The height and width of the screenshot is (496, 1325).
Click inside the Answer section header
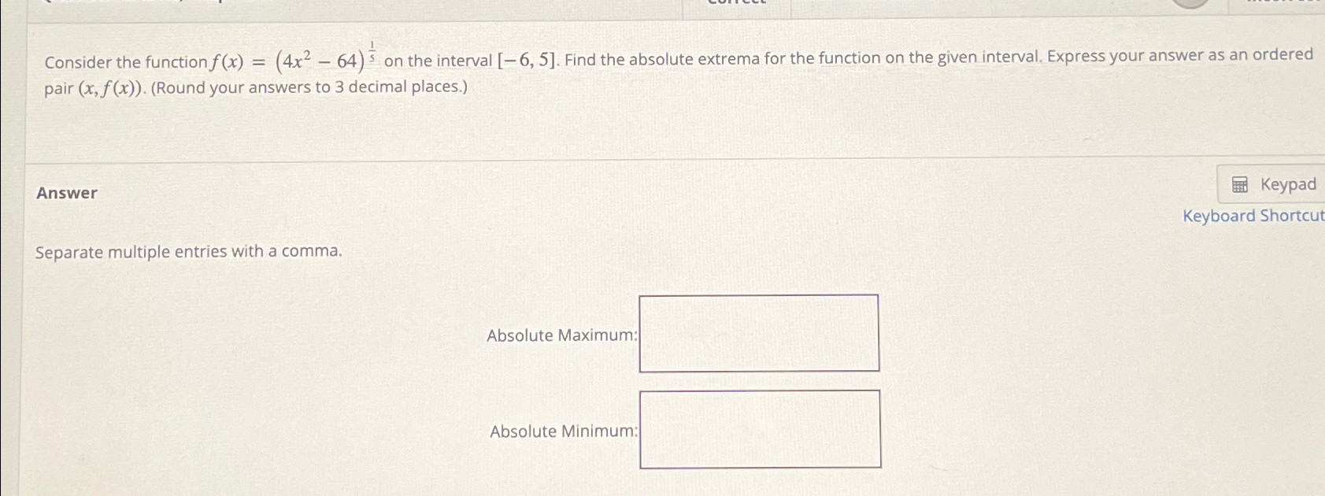click(x=65, y=193)
